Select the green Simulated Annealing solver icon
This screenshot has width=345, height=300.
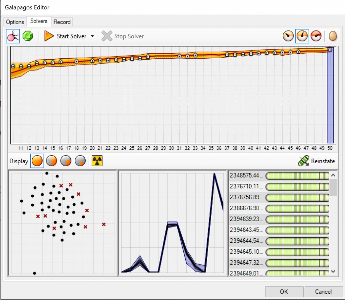tap(28, 36)
